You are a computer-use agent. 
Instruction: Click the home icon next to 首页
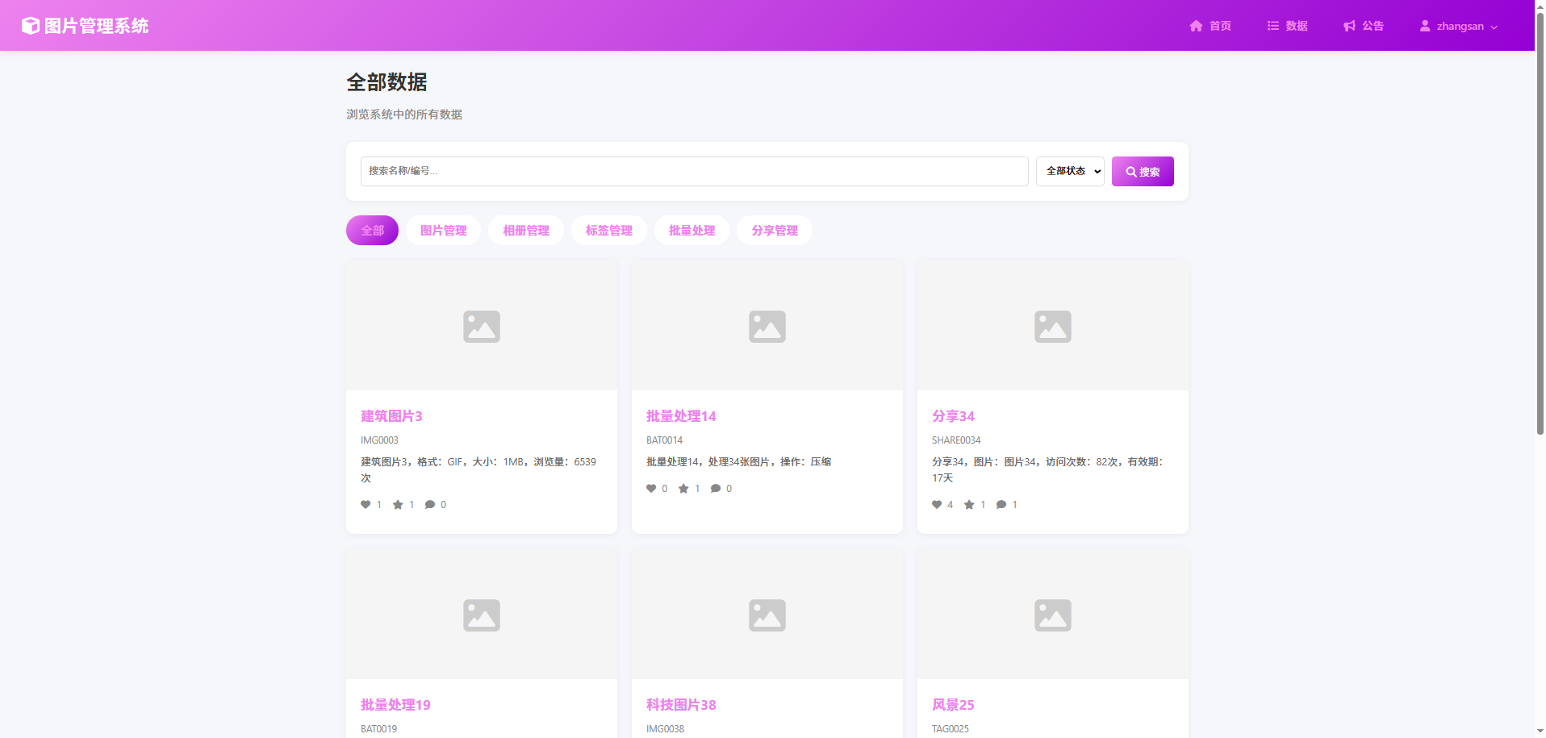[1196, 26]
